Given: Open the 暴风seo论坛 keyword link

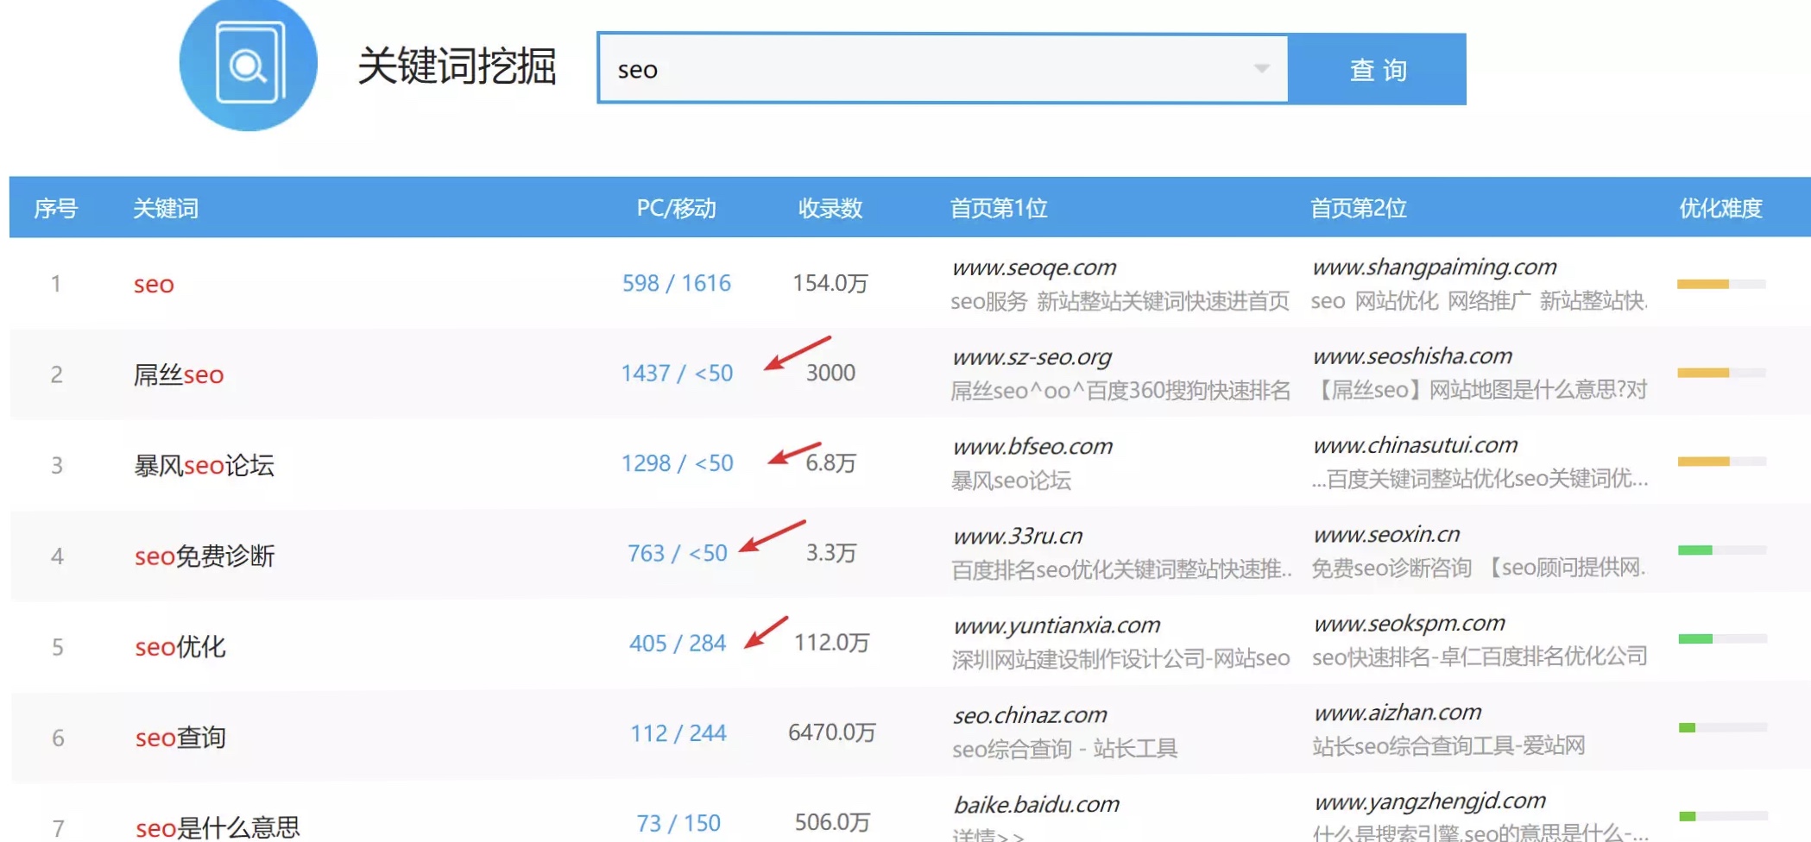Looking at the screenshot, I should [x=204, y=466].
